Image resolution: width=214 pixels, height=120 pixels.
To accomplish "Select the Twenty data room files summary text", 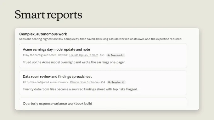I will pos(80,89).
